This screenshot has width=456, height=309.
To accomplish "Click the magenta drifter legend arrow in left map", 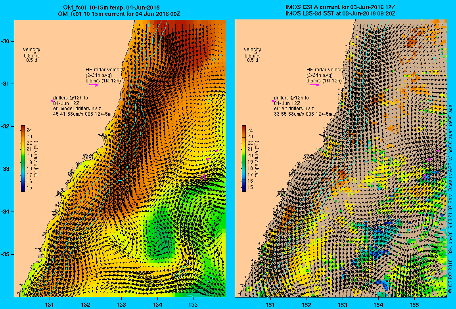I will [52, 101].
